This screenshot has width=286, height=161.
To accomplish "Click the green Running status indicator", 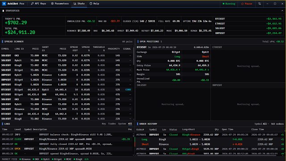I will 229,4.
